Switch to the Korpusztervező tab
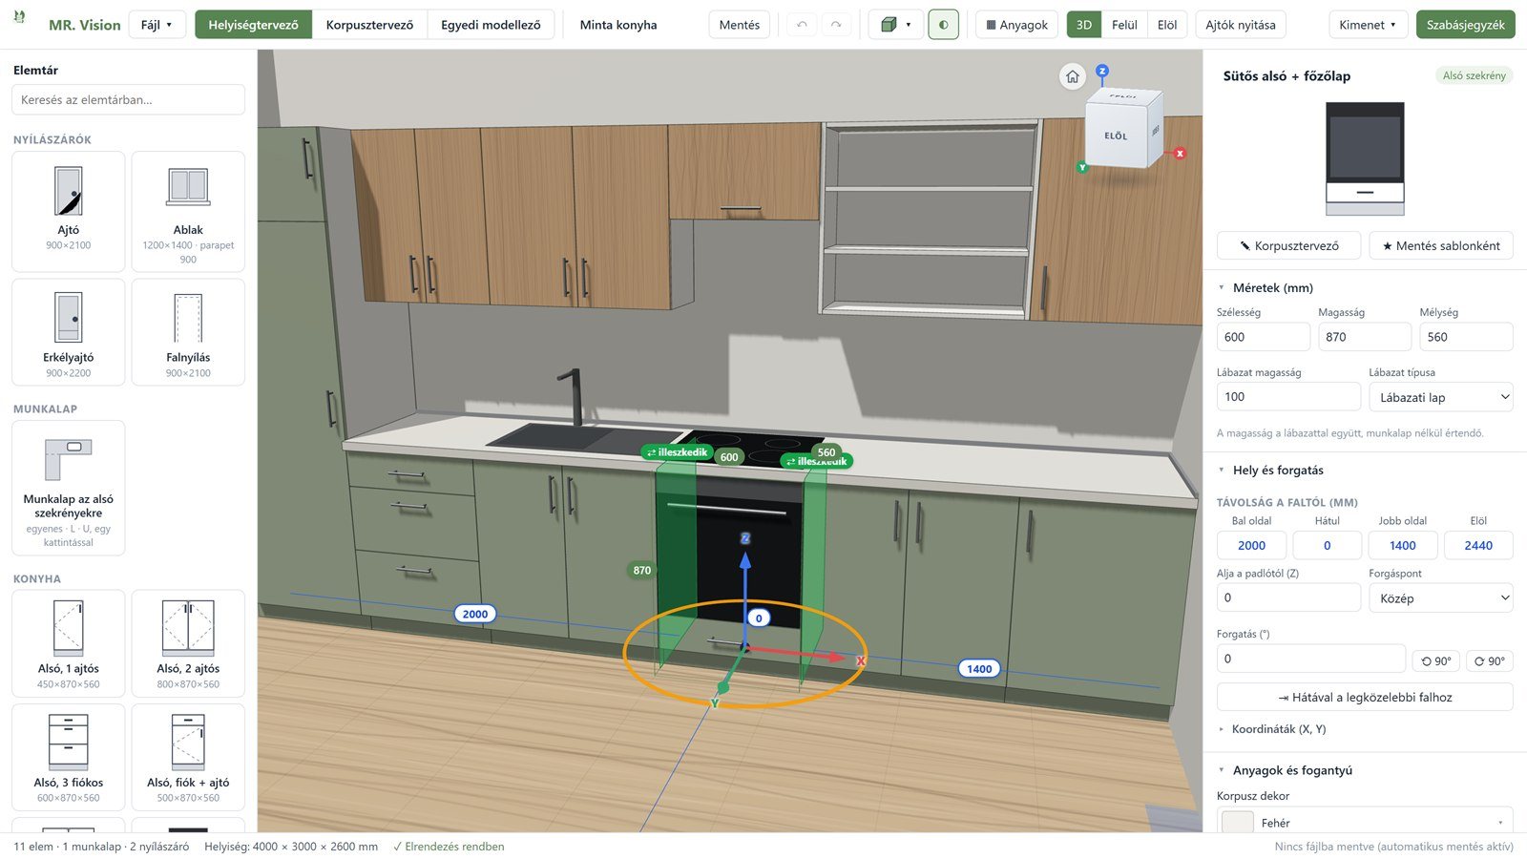This screenshot has width=1527, height=859. click(369, 25)
